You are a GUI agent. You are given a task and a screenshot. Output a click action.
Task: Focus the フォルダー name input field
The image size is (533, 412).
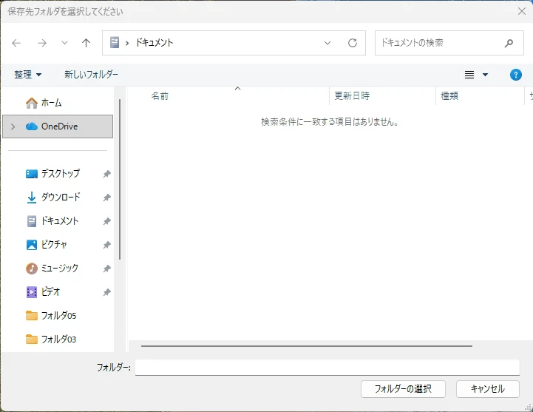[x=327, y=368]
